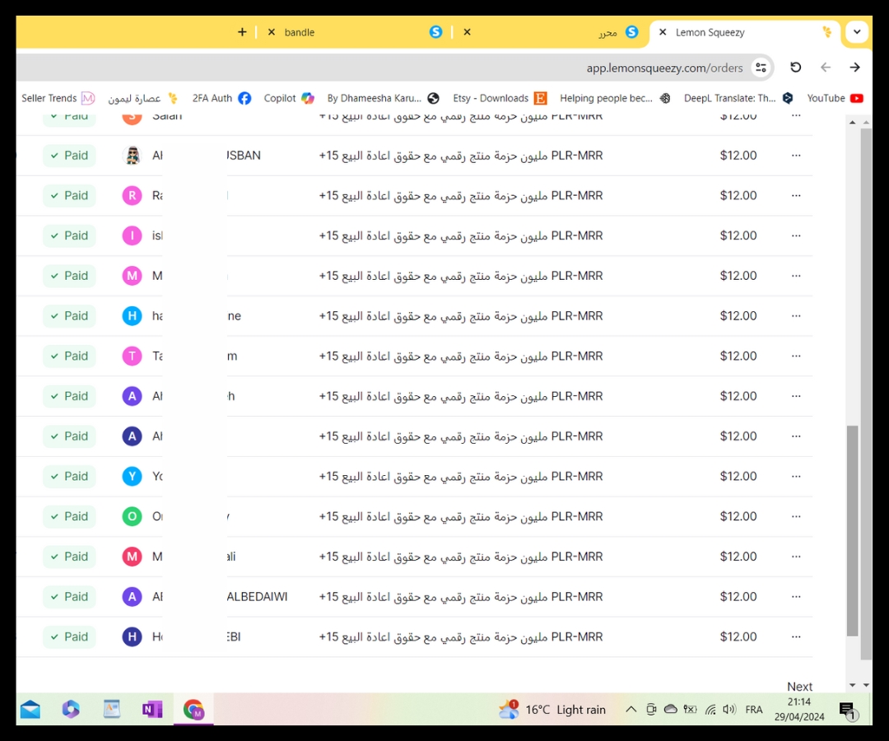Open options menu for USBAN order row
The height and width of the screenshot is (741, 889).
click(796, 156)
